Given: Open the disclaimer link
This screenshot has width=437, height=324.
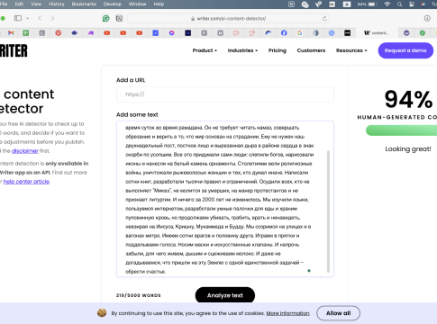Looking at the screenshot, I should tap(25, 151).
